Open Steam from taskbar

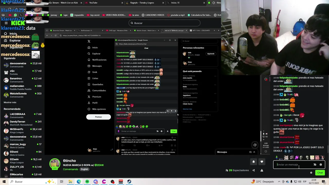(x=129, y=182)
